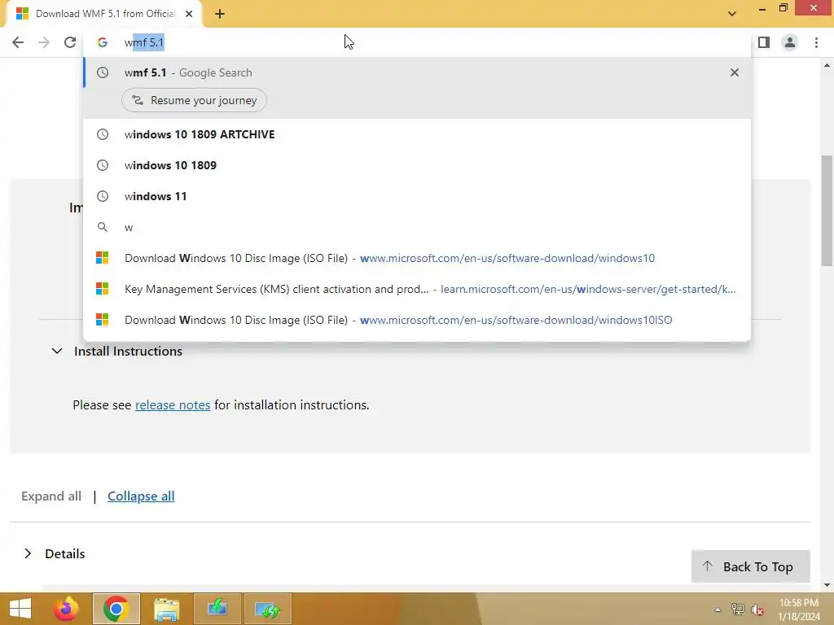This screenshot has height=625, width=834.
Task: Click the network tray icon
Action: tap(738, 610)
